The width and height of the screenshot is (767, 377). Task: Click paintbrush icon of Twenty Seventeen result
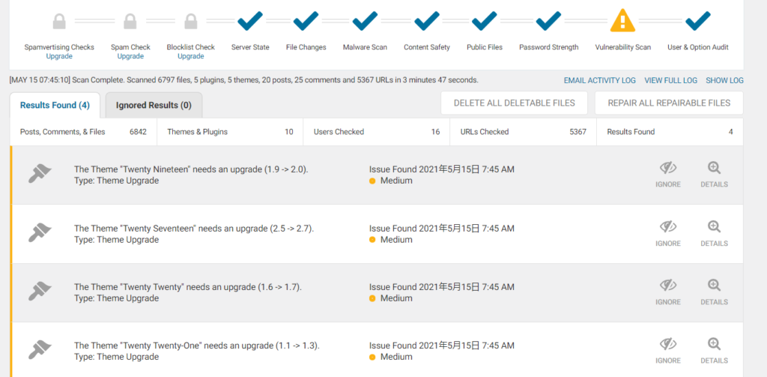(x=40, y=232)
